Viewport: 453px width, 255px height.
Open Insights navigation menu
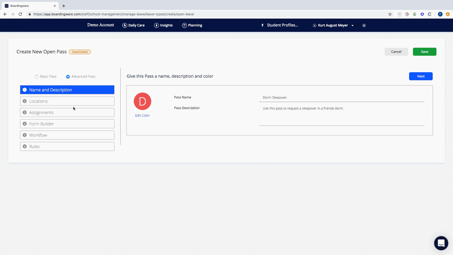[163, 25]
